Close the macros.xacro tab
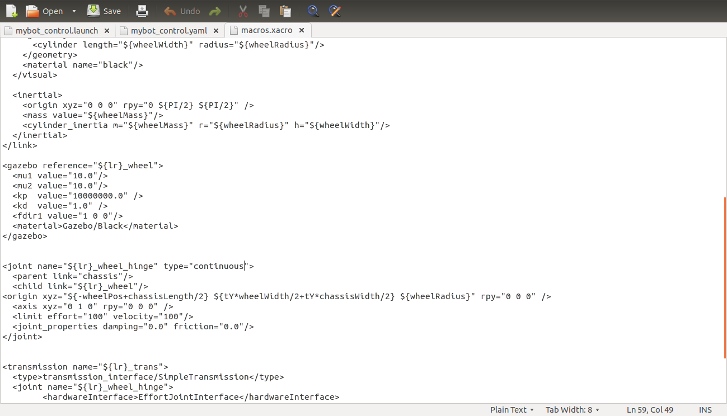The image size is (727, 416). (x=301, y=31)
